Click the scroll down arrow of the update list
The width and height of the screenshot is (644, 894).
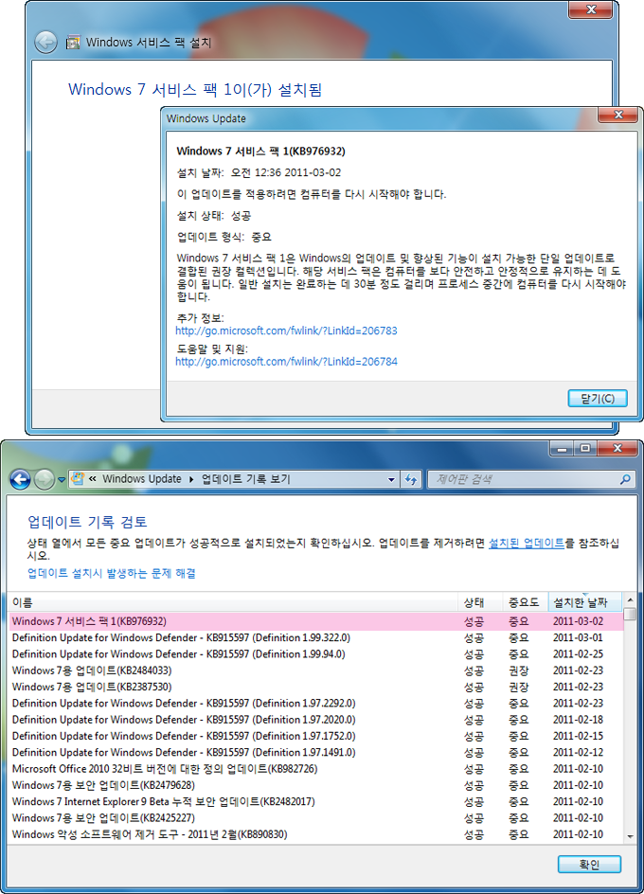tap(630, 836)
